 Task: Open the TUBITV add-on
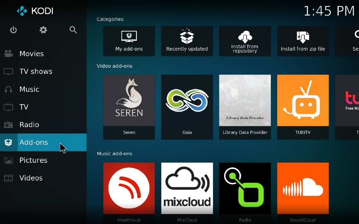(303, 107)
